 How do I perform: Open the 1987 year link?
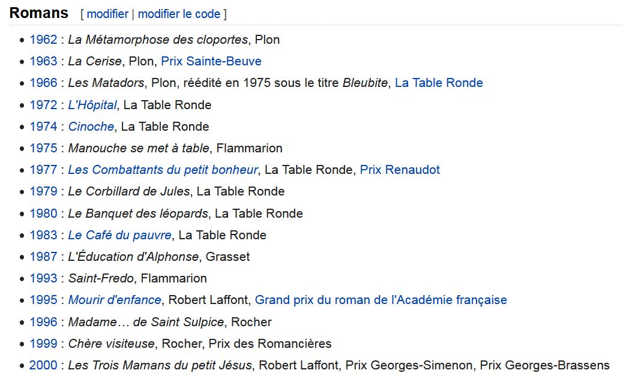click(x=43, y=257)
